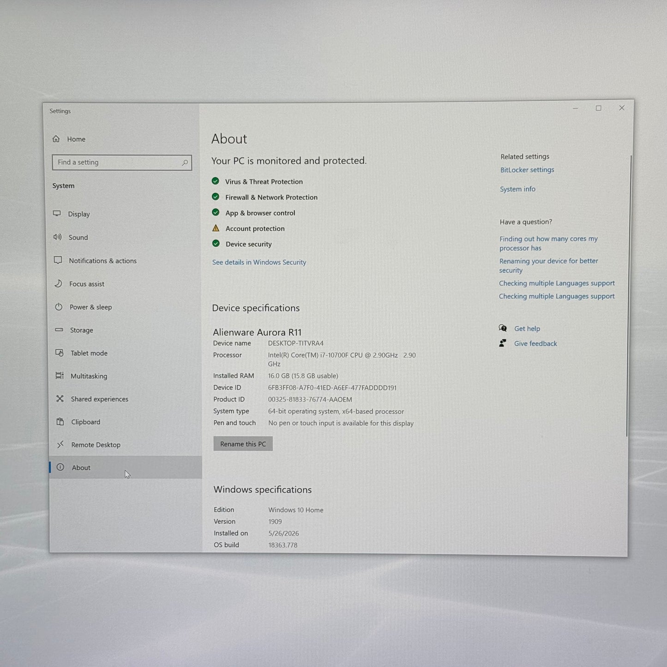Click Account protection label

tap(255, 228)
